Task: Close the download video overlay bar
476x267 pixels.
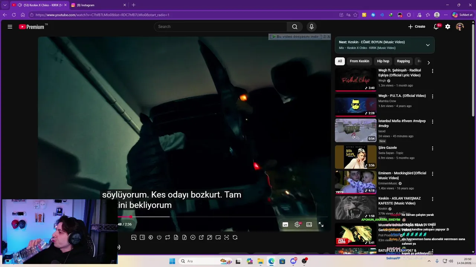Action: click(x=328, y=37)
